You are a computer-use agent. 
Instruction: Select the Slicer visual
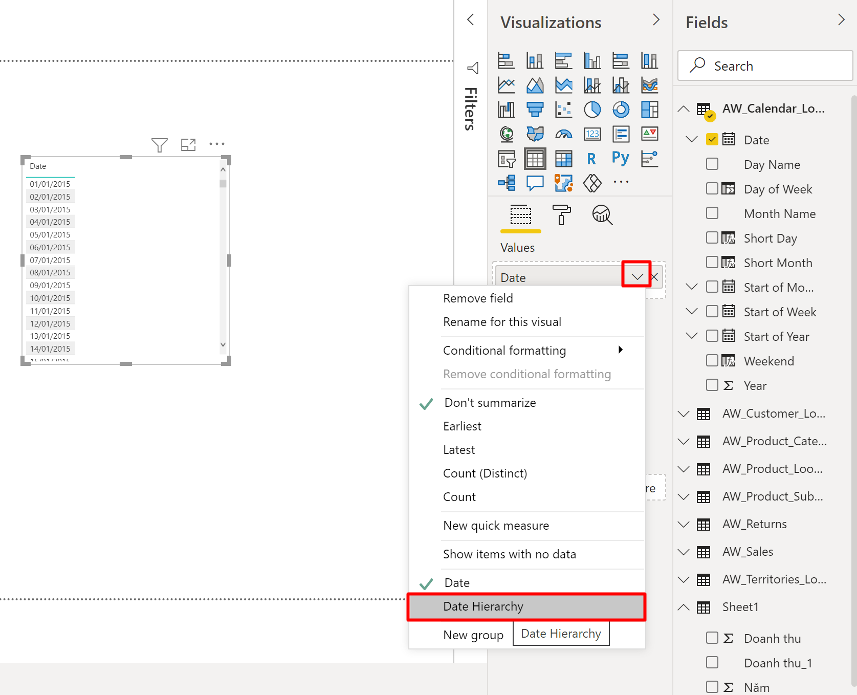tap(506, 159)
